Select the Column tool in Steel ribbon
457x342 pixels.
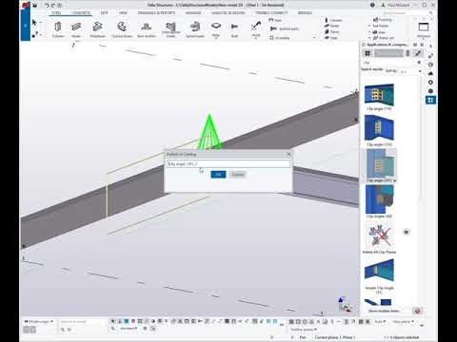coord(58,29)
